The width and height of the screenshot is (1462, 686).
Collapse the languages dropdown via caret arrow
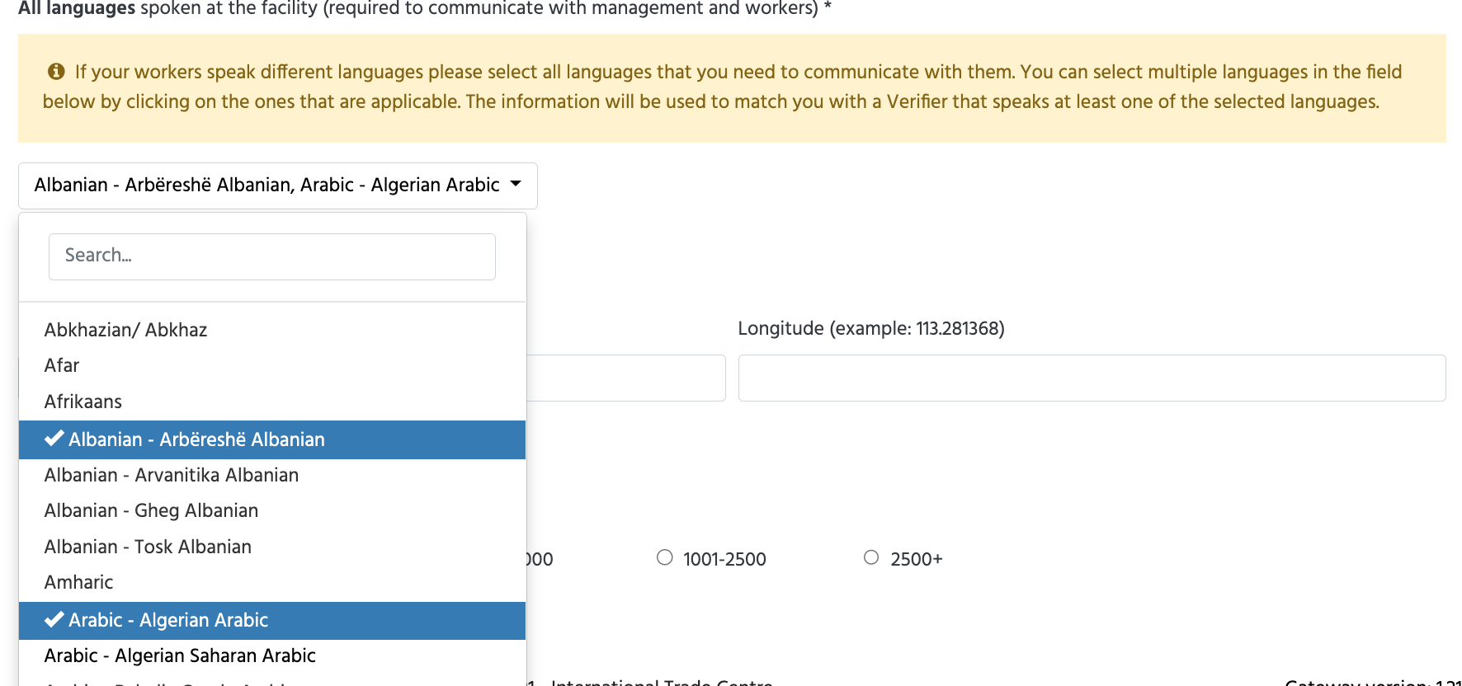pos(516,184)
